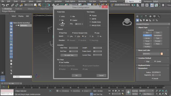Open the Standard Primitives dropdown
This screenshot has width=171, height=96.
pyautogui.click(x=153, y=24)
